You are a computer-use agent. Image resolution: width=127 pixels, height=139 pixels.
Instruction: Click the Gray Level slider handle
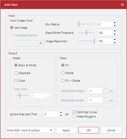coord(20,95)
